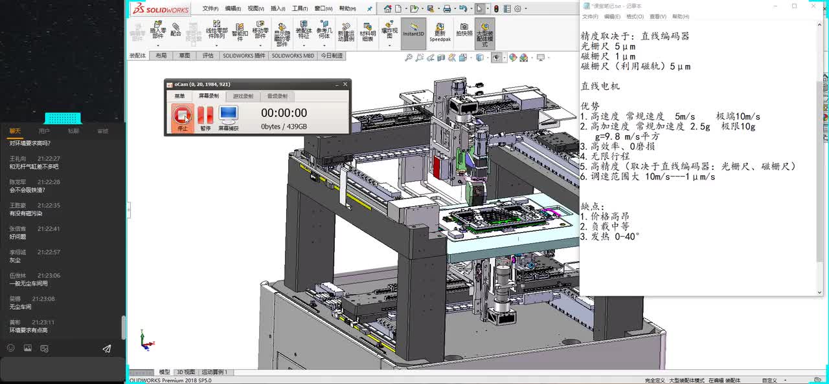Click the emoji smiley icon in chat

10,348
